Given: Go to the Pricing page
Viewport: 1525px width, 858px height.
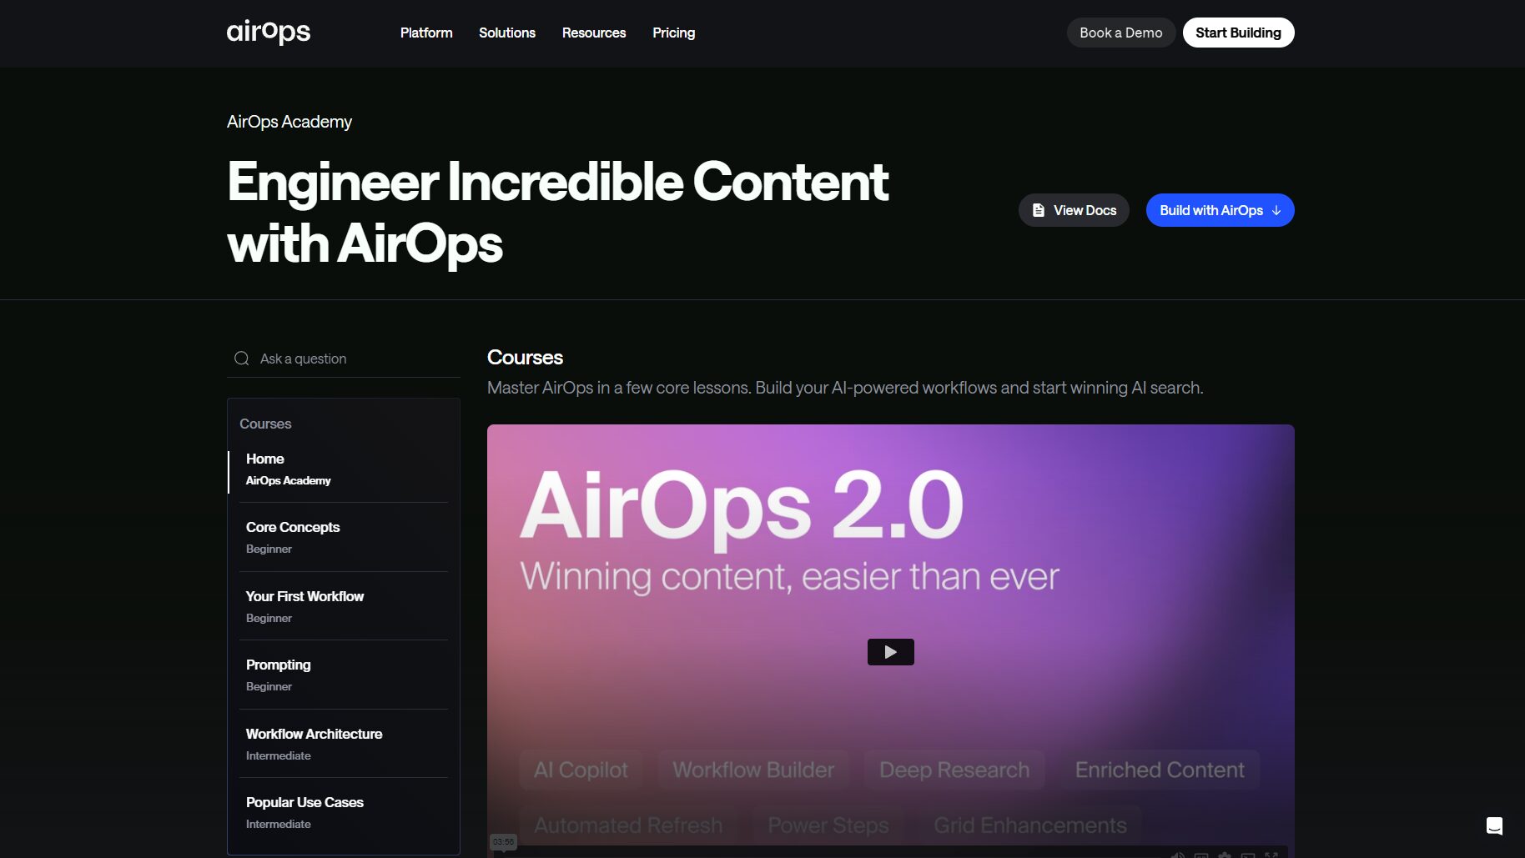Looking at the screenshot, I should [x=673, y=33].
